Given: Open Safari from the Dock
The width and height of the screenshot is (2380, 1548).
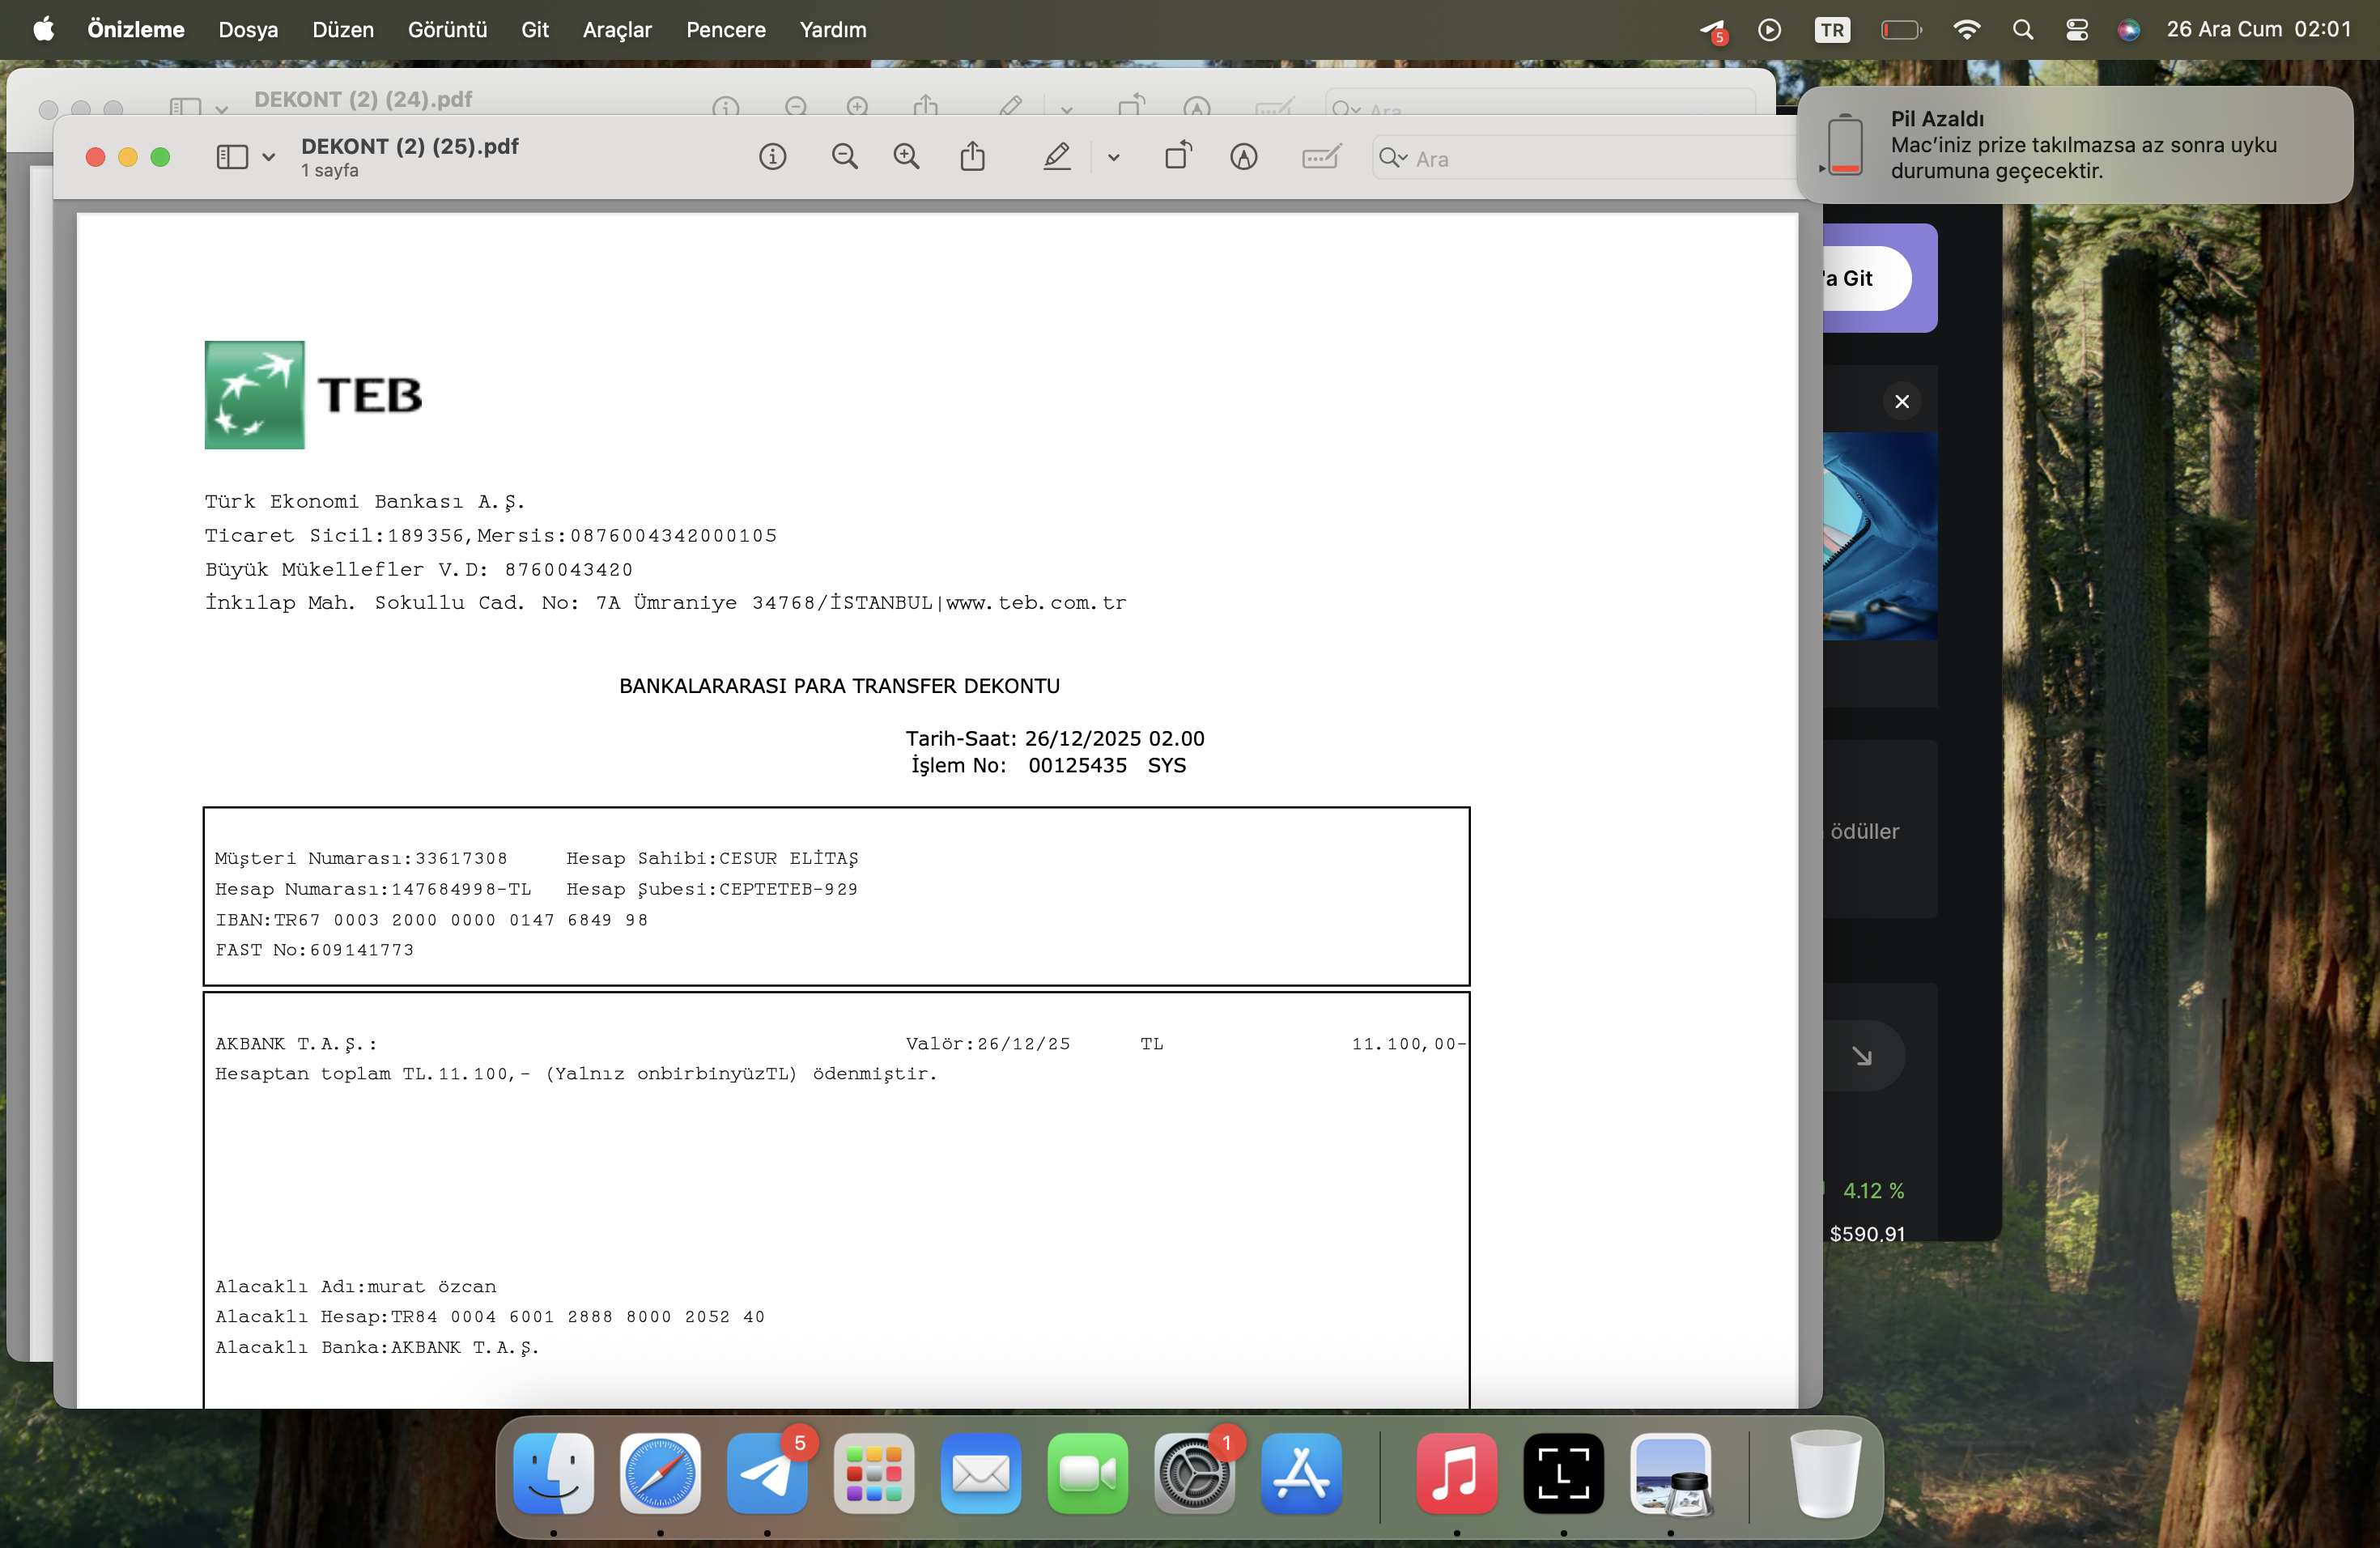Looking at the screenshot, I should pos(660,1473).
